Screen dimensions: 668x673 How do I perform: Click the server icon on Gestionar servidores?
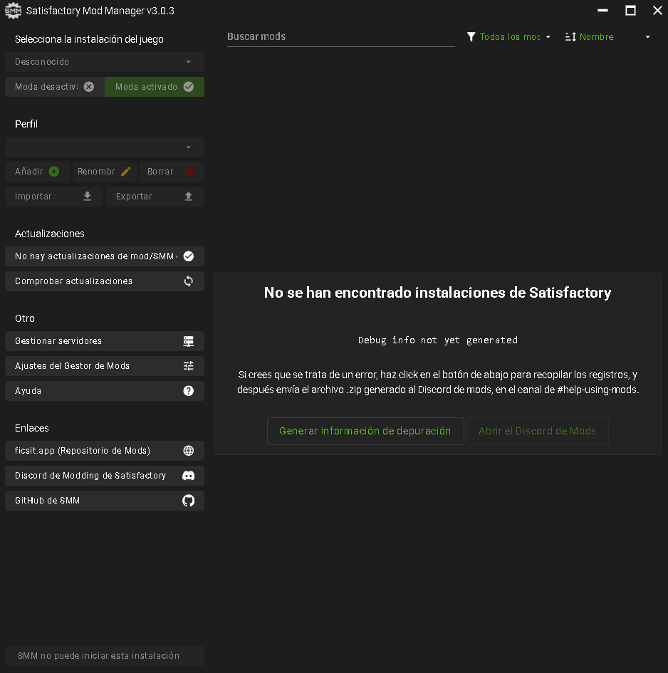(189, 341)
